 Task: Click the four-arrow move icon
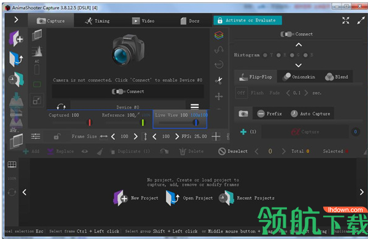pyautogui.click(x=219, y=96)
